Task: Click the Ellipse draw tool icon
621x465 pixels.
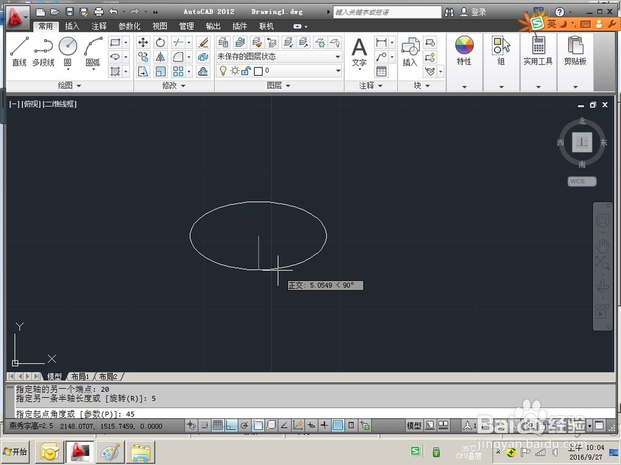Action: [x=116, y=57]
